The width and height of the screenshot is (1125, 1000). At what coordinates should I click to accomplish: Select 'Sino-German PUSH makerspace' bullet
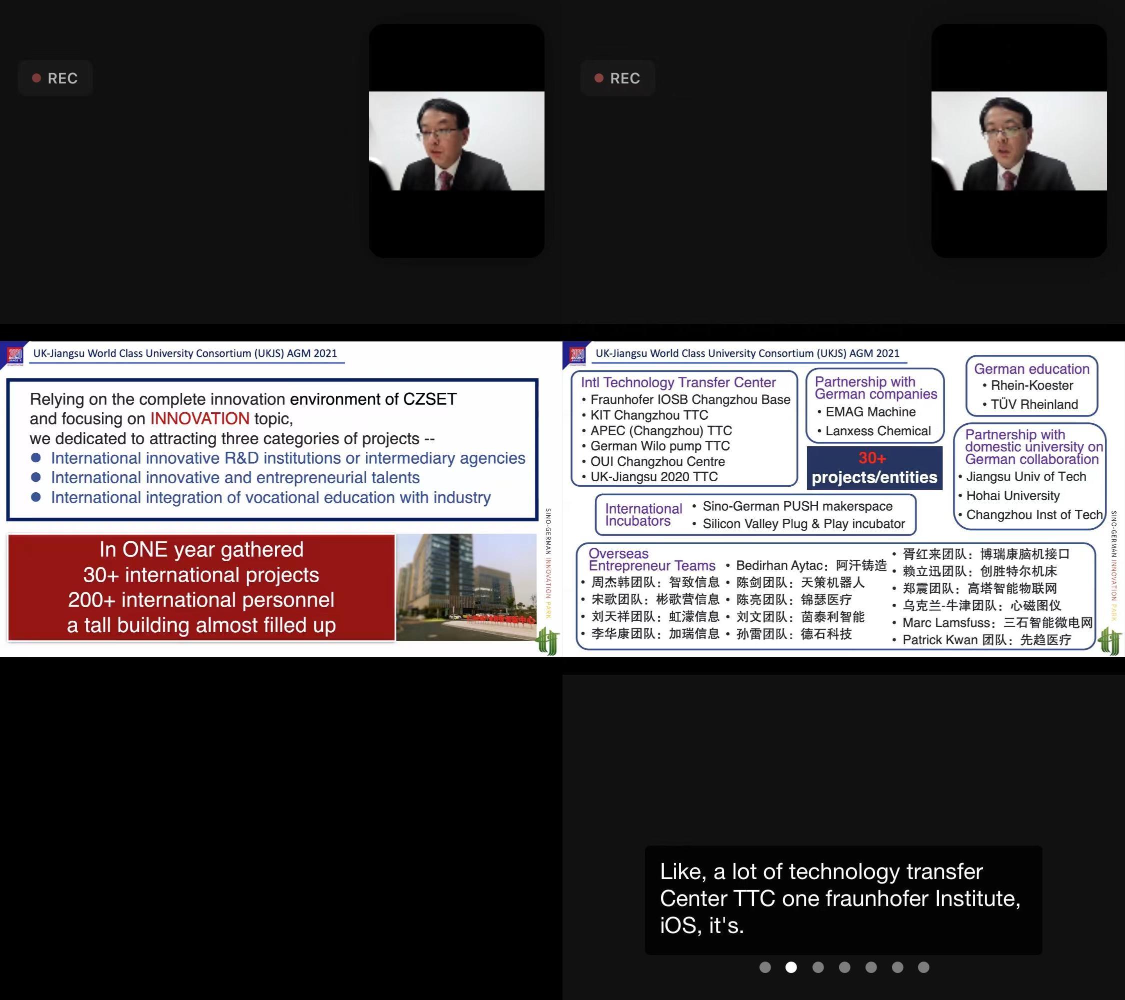click(797, 506)
